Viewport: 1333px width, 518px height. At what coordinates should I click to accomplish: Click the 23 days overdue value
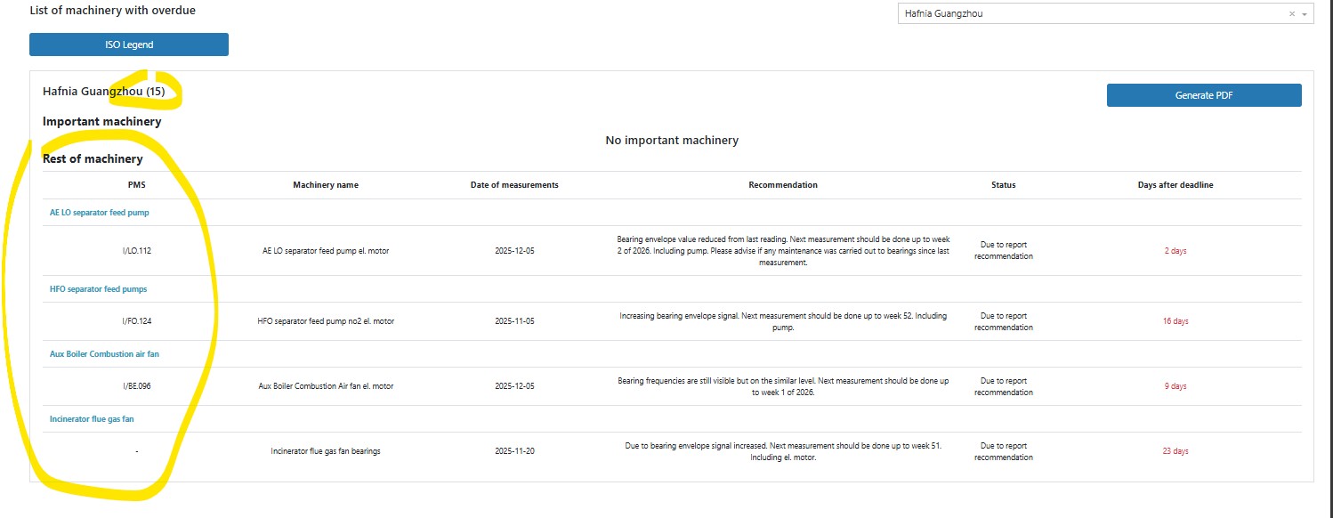1175,451
